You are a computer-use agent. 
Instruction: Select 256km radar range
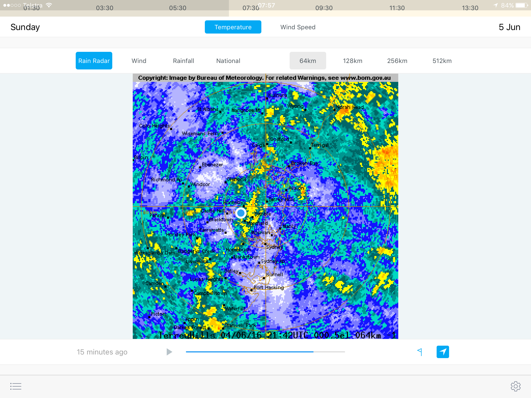point(397,61)
